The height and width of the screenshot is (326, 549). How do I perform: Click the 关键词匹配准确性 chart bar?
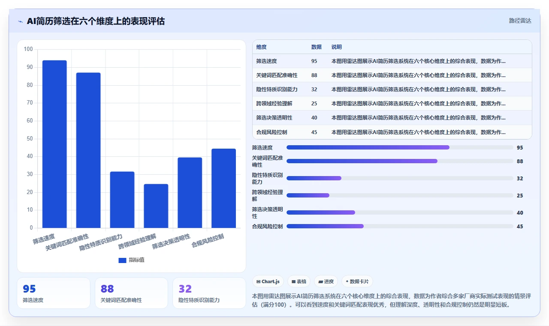tap(88, 150)
